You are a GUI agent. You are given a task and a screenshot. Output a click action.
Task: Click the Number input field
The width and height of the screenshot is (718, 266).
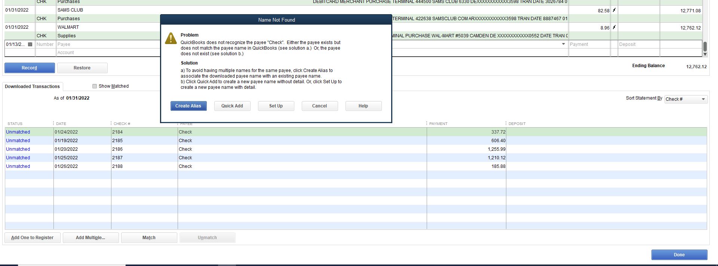(46, 44)
